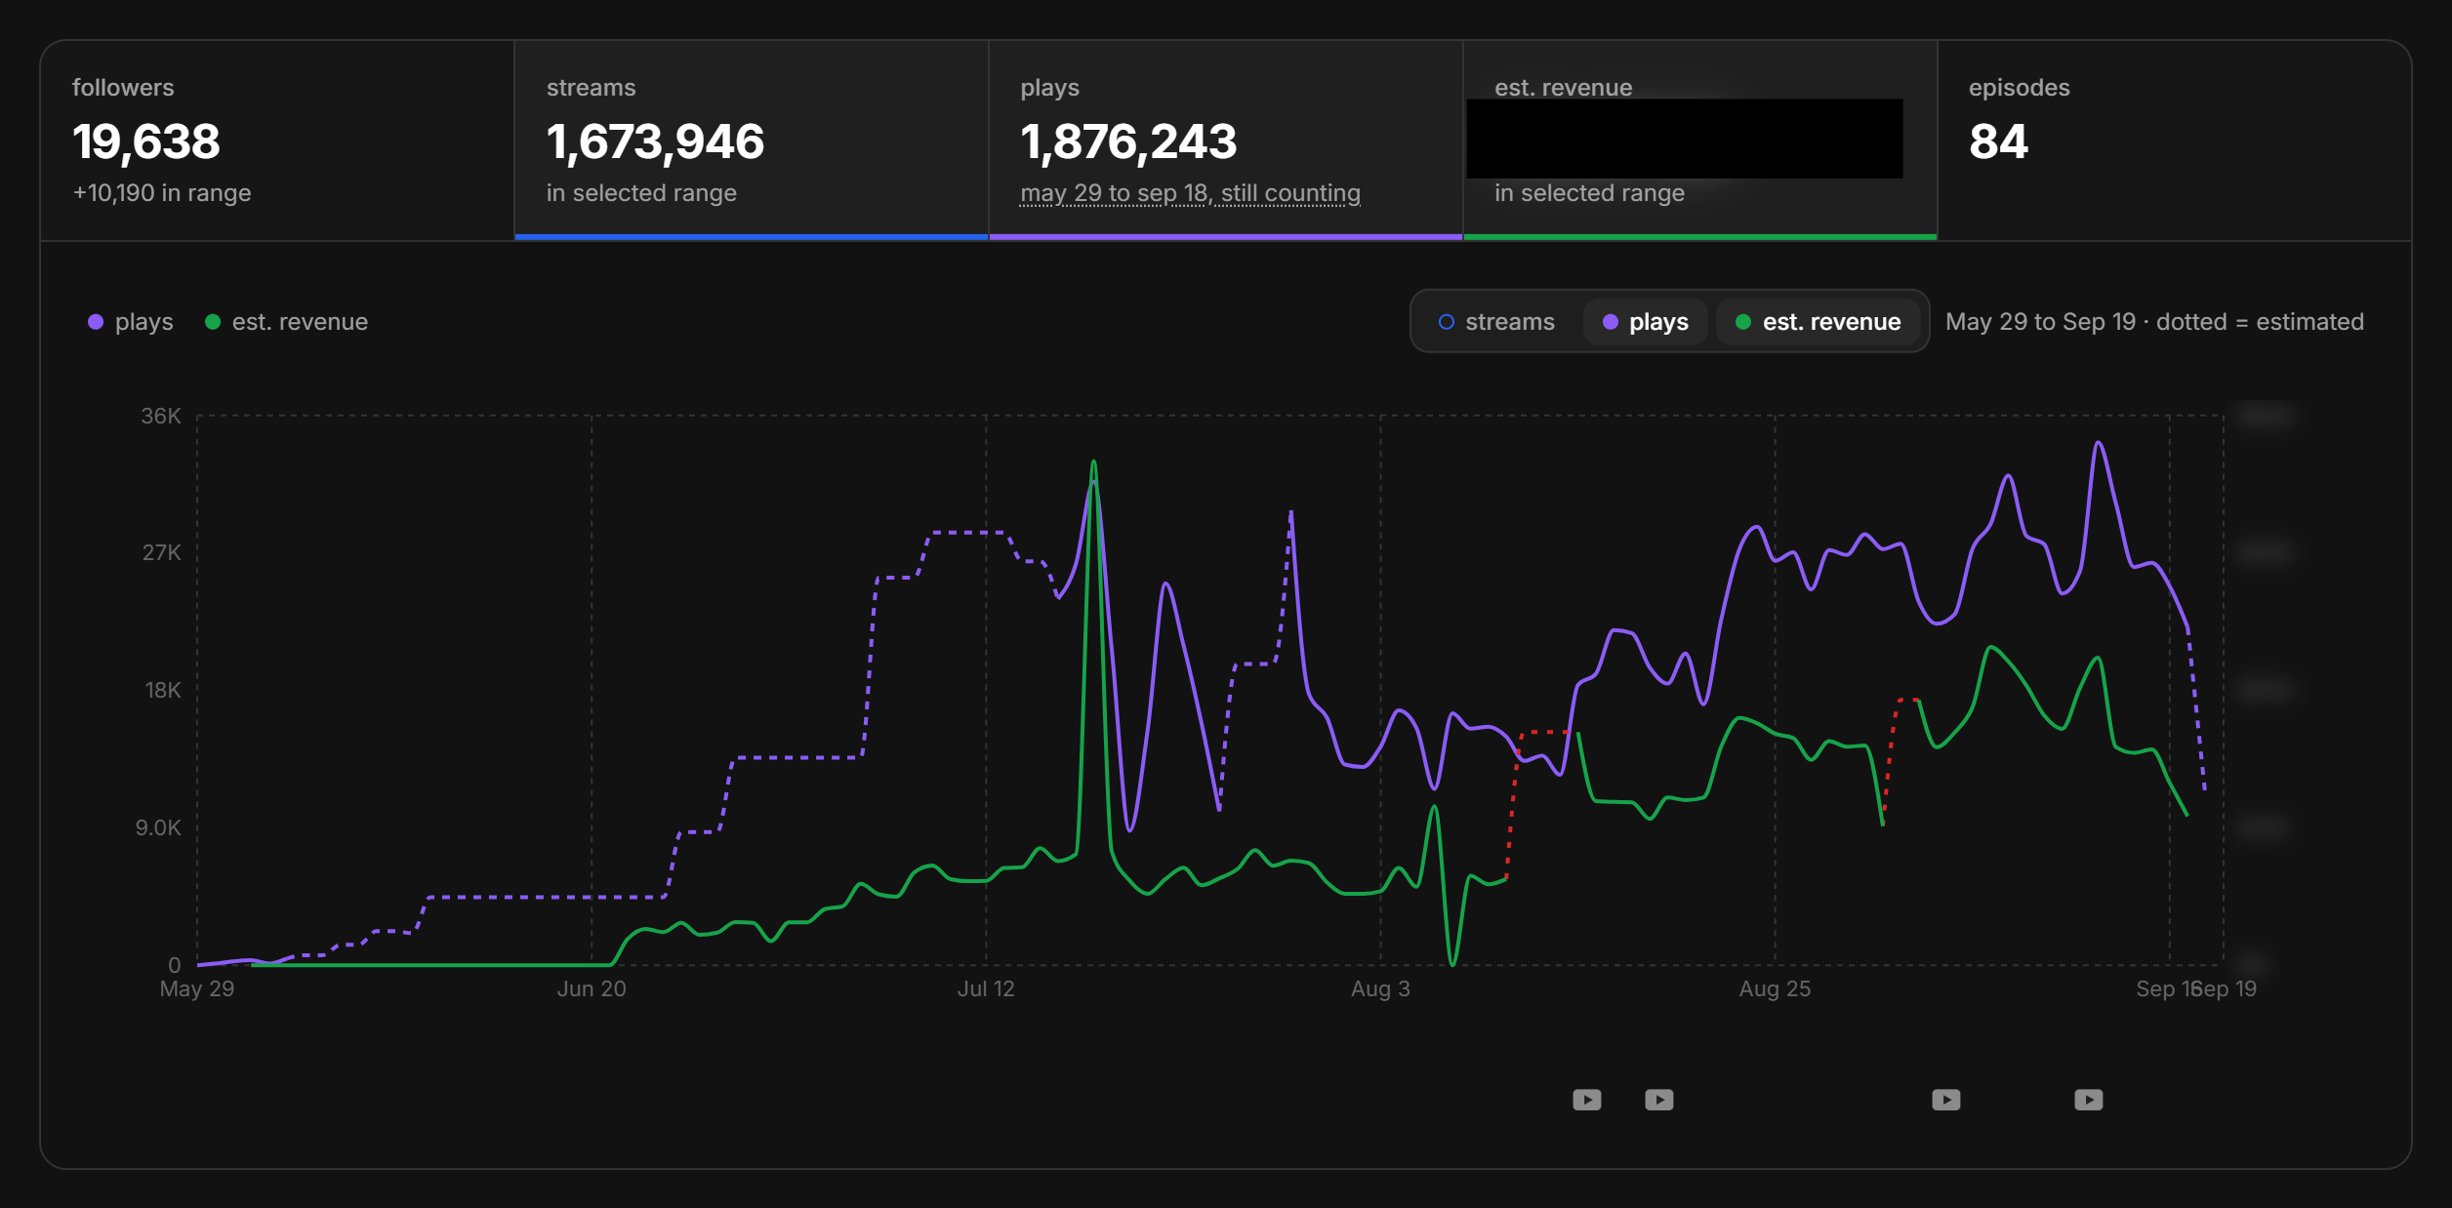This screenshot has width=2452, height=1208.
Task: Click the 19,638 followers value
Action: click(146, 141)
